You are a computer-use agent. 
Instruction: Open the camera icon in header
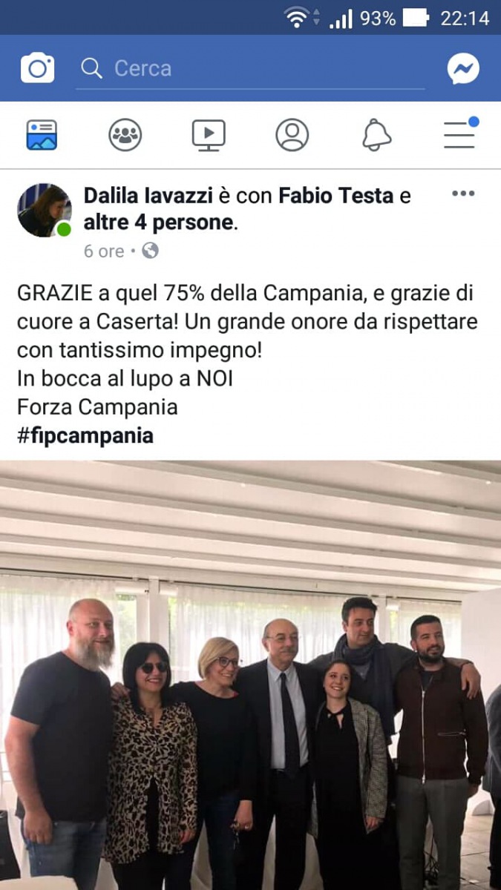click(37, 68)
